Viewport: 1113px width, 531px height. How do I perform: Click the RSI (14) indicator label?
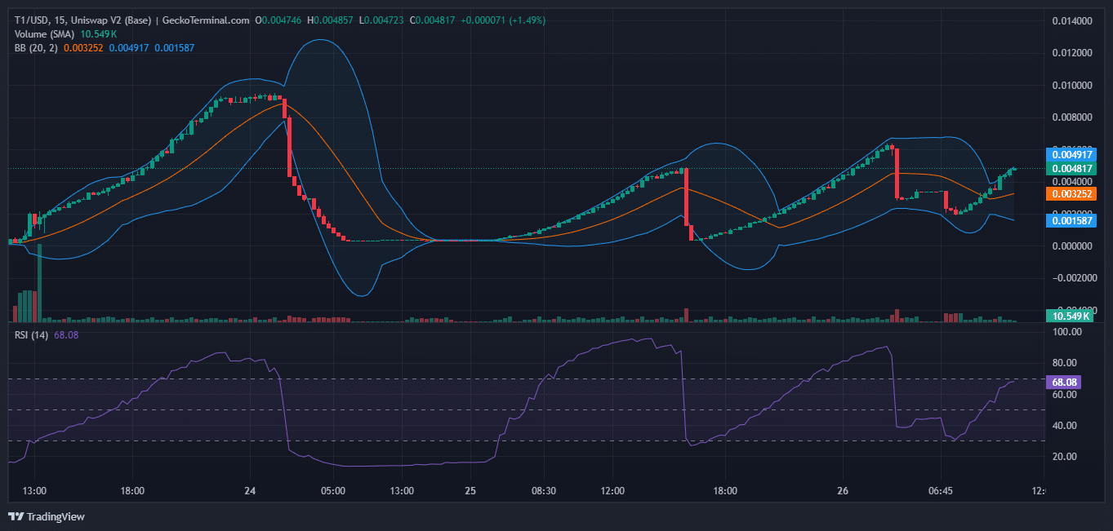pyautogui.click(x=32, y=334)
